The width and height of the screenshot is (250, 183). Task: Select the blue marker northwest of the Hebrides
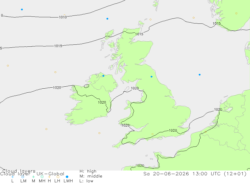[107, 19]
